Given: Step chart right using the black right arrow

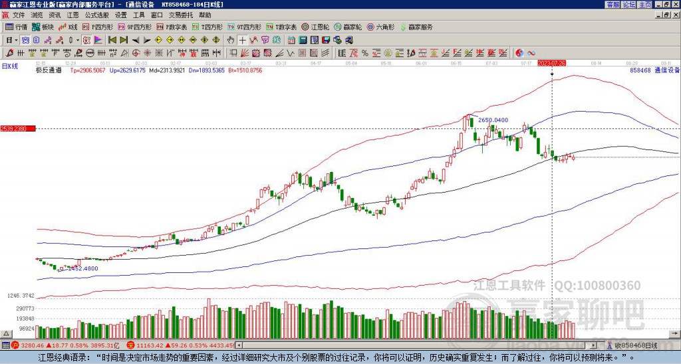Looking at the screenshot, I should [x=147, y=41].
